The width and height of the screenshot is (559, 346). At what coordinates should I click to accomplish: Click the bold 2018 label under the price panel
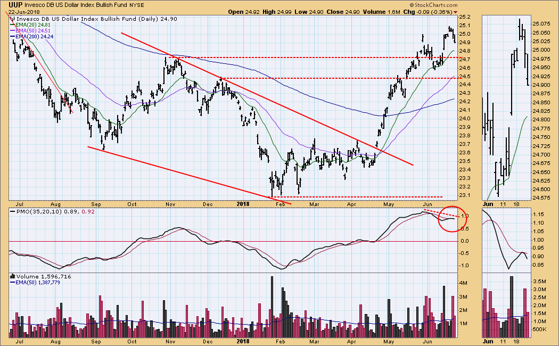tap(243, 204)
